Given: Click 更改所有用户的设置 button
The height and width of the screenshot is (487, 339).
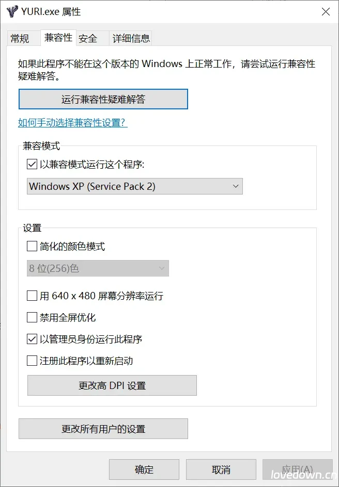Looking at the screenshot, I should click(x=103, y=429).
